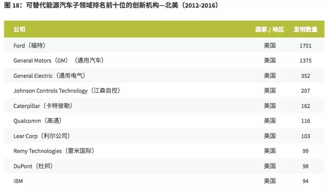
Task: Select the value 103 in Lear Corp row
Action: click(x=305, y=136)
